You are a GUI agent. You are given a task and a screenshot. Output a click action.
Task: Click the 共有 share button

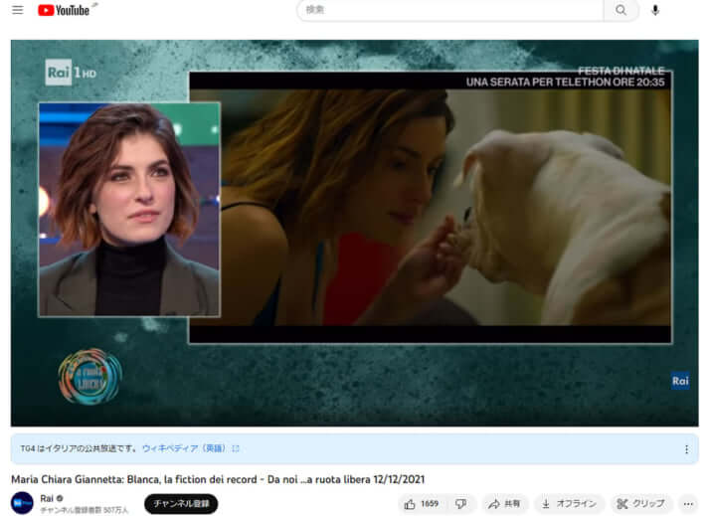pos(503,504)
